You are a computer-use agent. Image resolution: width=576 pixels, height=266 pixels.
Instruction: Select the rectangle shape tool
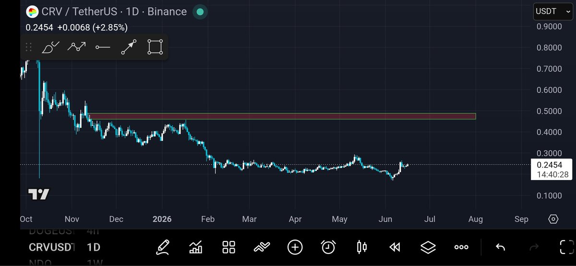155,47
